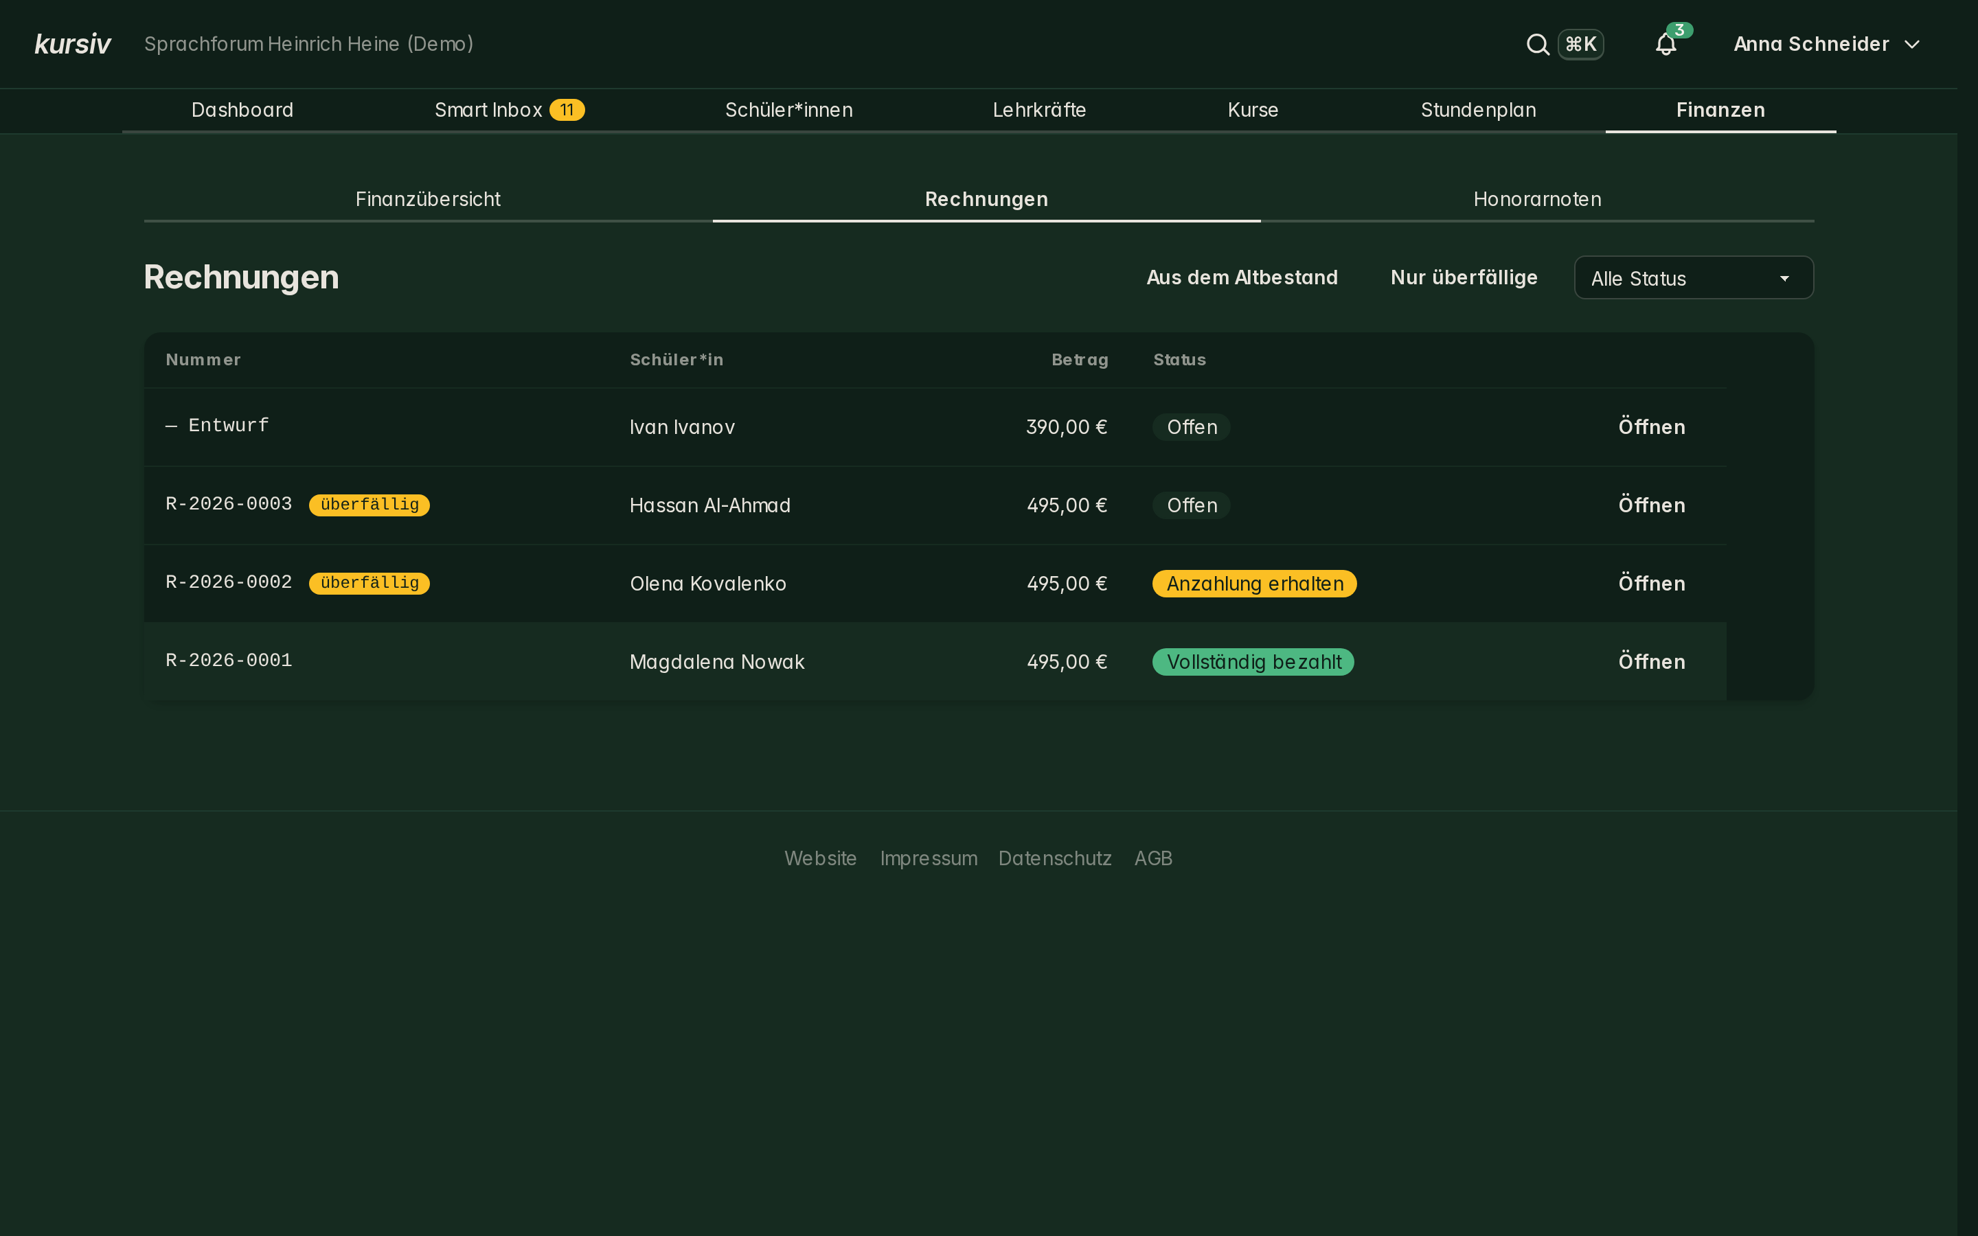Switch to the Finanzübersicht sub-tab
The height and width of the screenshot is (1236, 1978).
[x=429, y=199]
